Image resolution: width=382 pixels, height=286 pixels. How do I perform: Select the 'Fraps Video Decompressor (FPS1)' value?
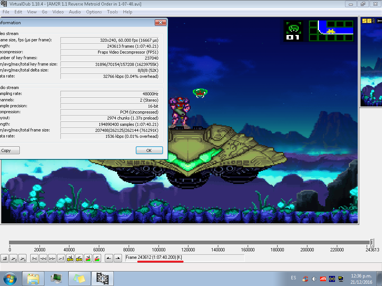click(110, 52)
